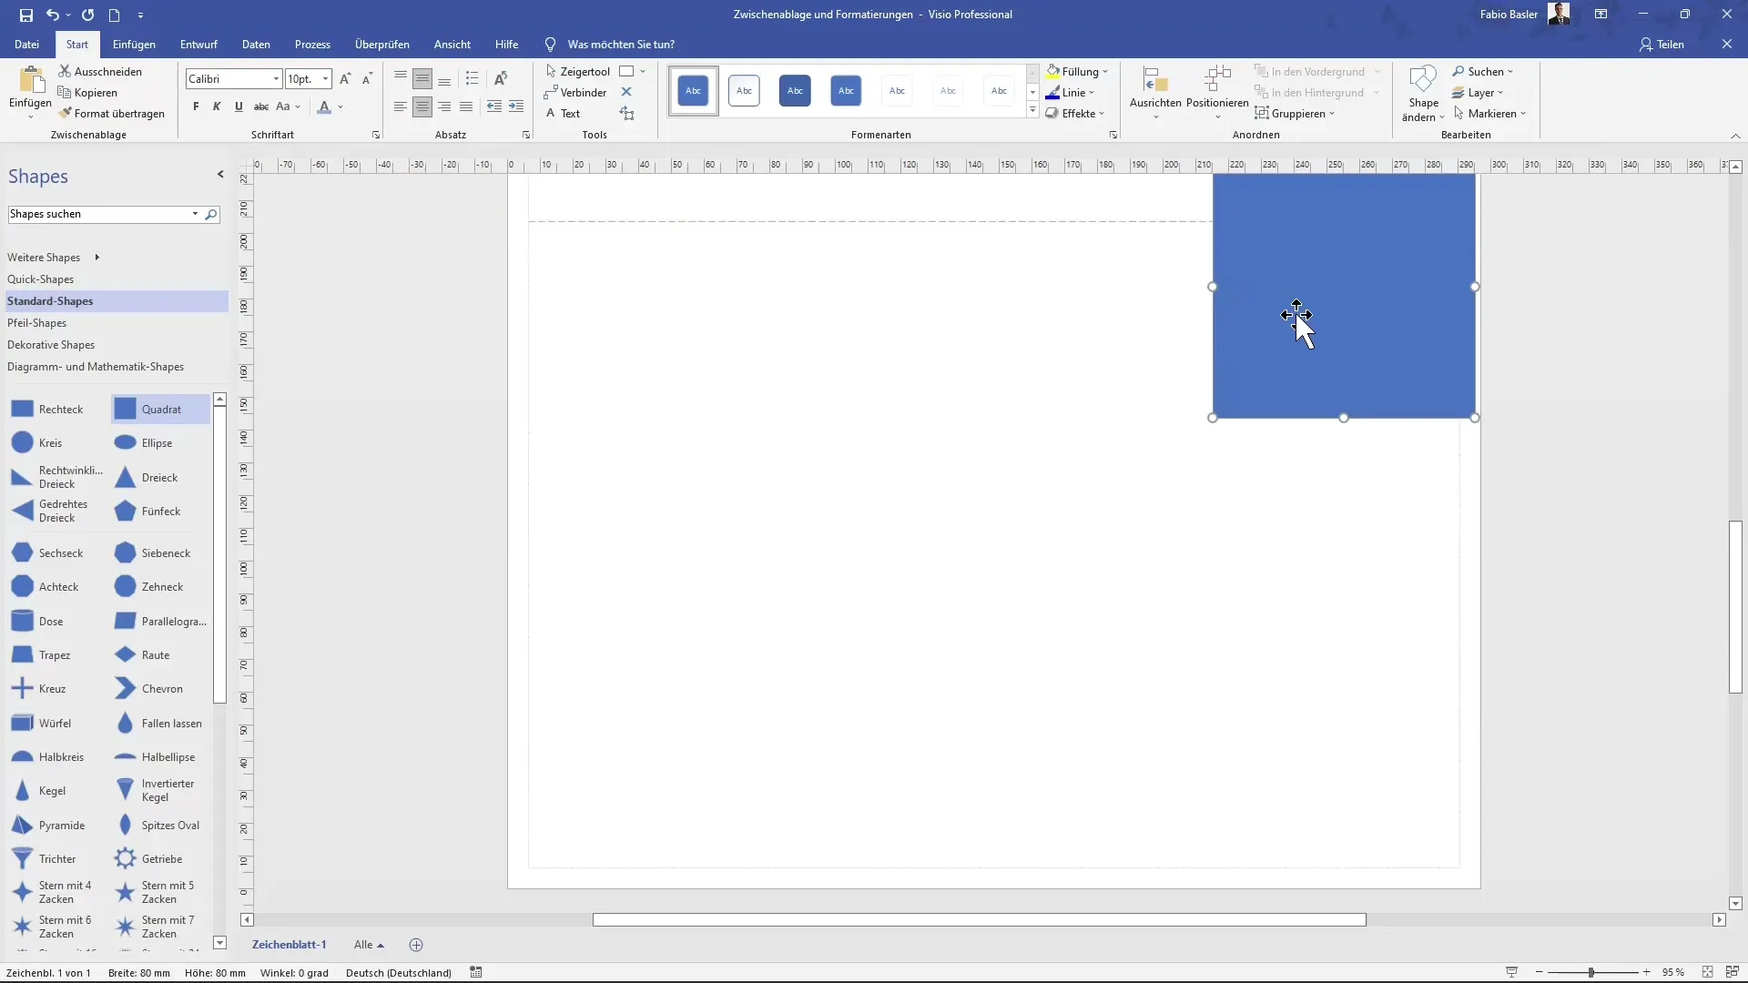This screenshot has height=983, width=1748.
Task: Click the bullet list icon
Action: (x=472, y=78)
